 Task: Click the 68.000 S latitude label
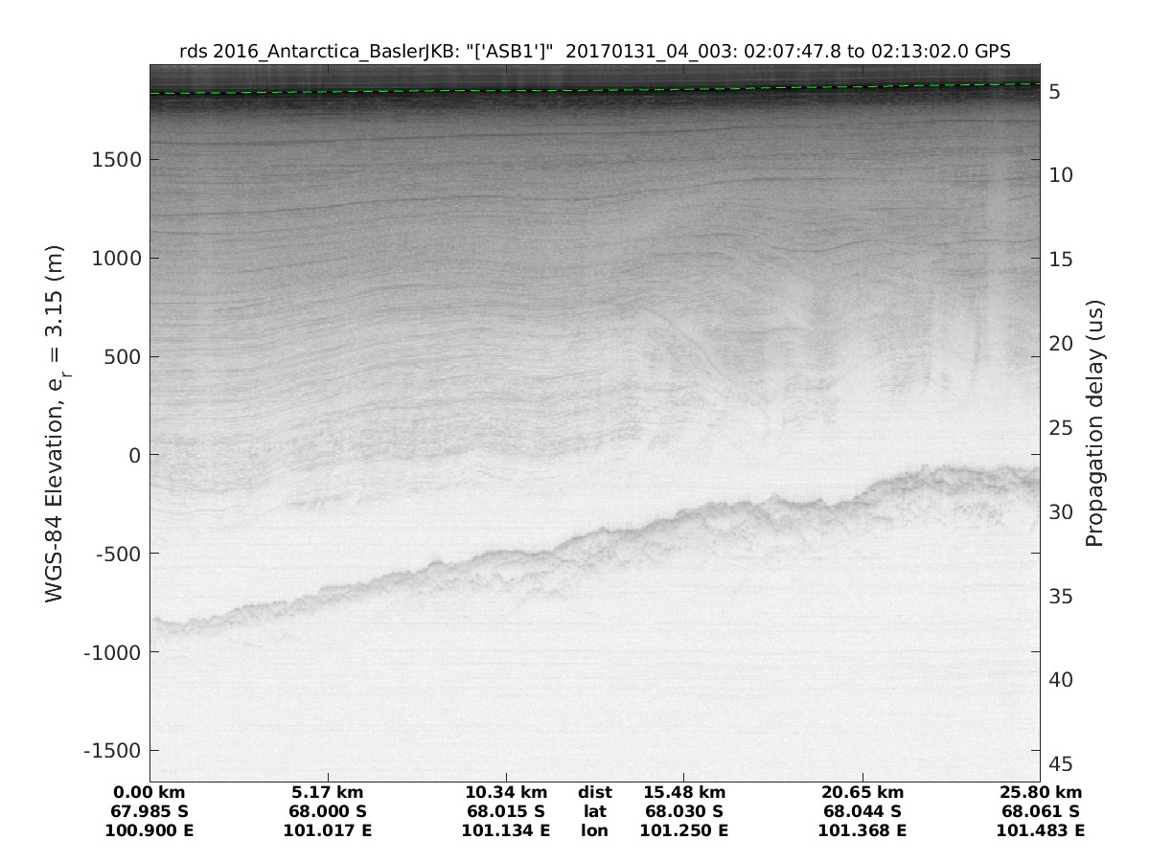click(x=328, y=811)
